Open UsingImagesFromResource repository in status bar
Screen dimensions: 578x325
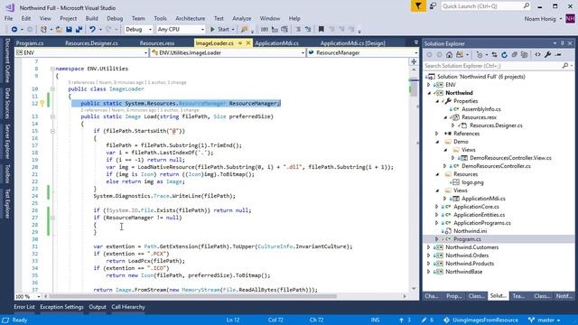point(480,320)
